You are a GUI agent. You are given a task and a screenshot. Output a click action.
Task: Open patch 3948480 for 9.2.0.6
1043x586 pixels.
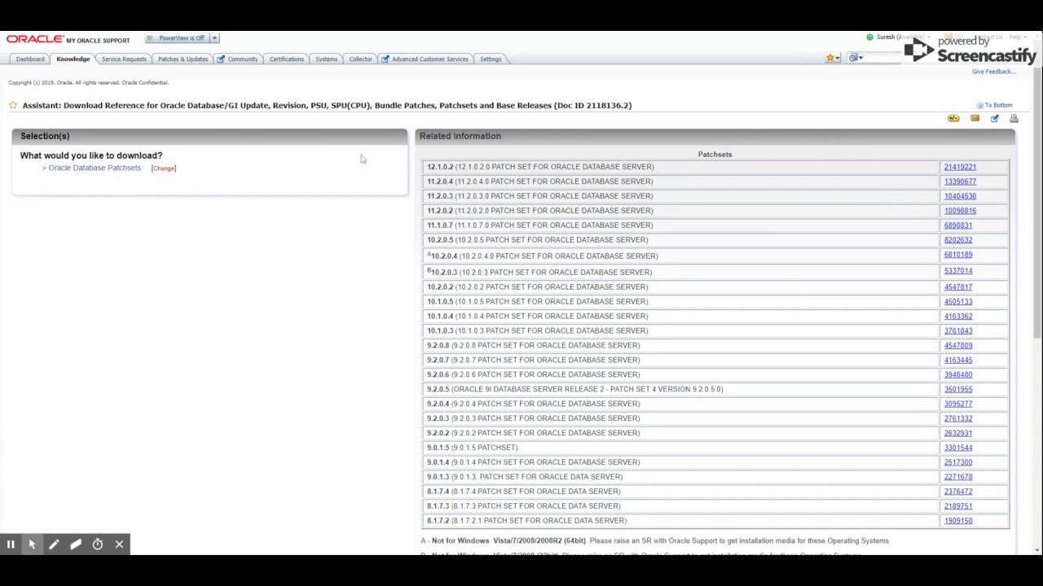click(x=958, y=375)
